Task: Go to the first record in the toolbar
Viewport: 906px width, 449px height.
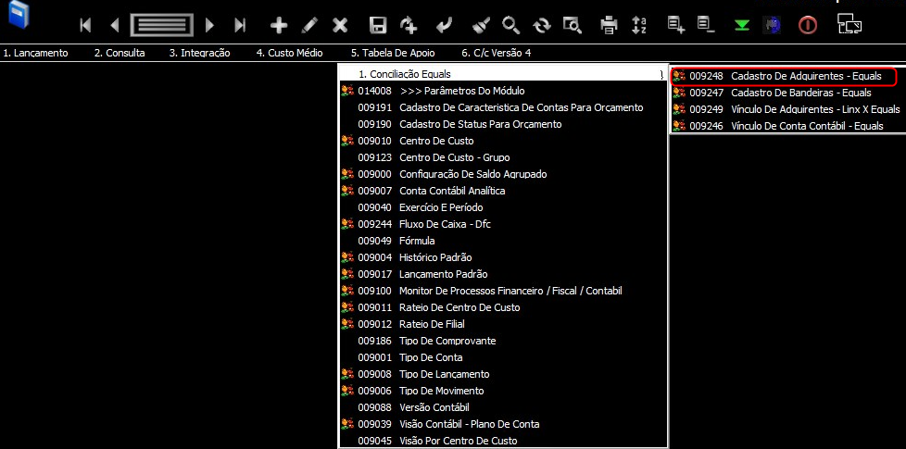Action: [x=85, y=25]
